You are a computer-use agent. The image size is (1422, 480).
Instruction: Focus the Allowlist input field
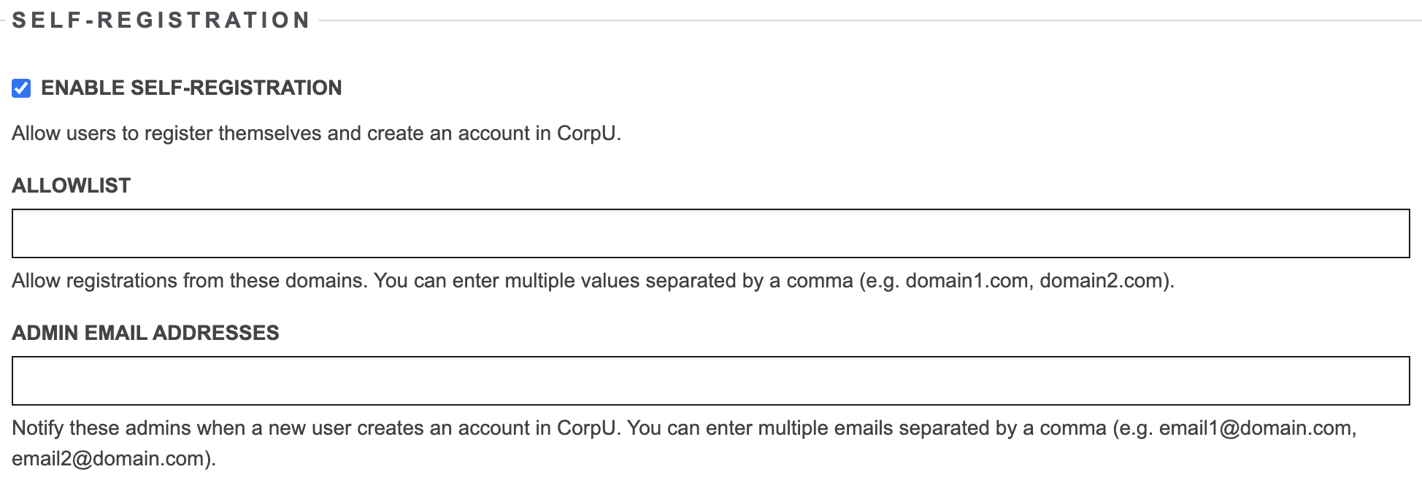[x=710, y=233]
